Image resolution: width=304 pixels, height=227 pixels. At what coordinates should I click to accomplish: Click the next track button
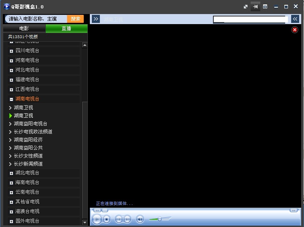(x=127, y=219)
